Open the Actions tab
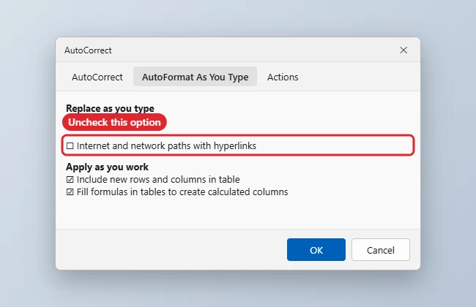This screenshot has width=476, height=307. tap(283, 77)
